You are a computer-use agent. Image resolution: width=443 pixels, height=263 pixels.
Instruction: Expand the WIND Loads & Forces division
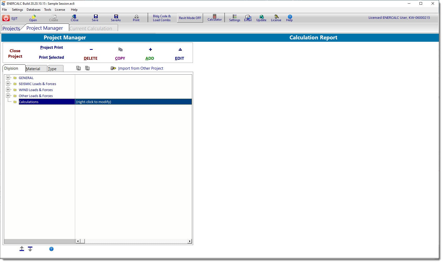tap(8, 90)
